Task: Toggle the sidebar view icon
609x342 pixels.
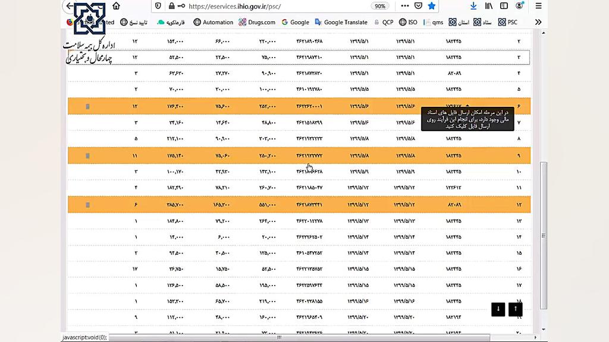Action: click(x=504, y=6)
